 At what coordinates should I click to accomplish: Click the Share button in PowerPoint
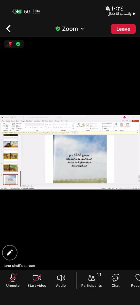[136, 121]
